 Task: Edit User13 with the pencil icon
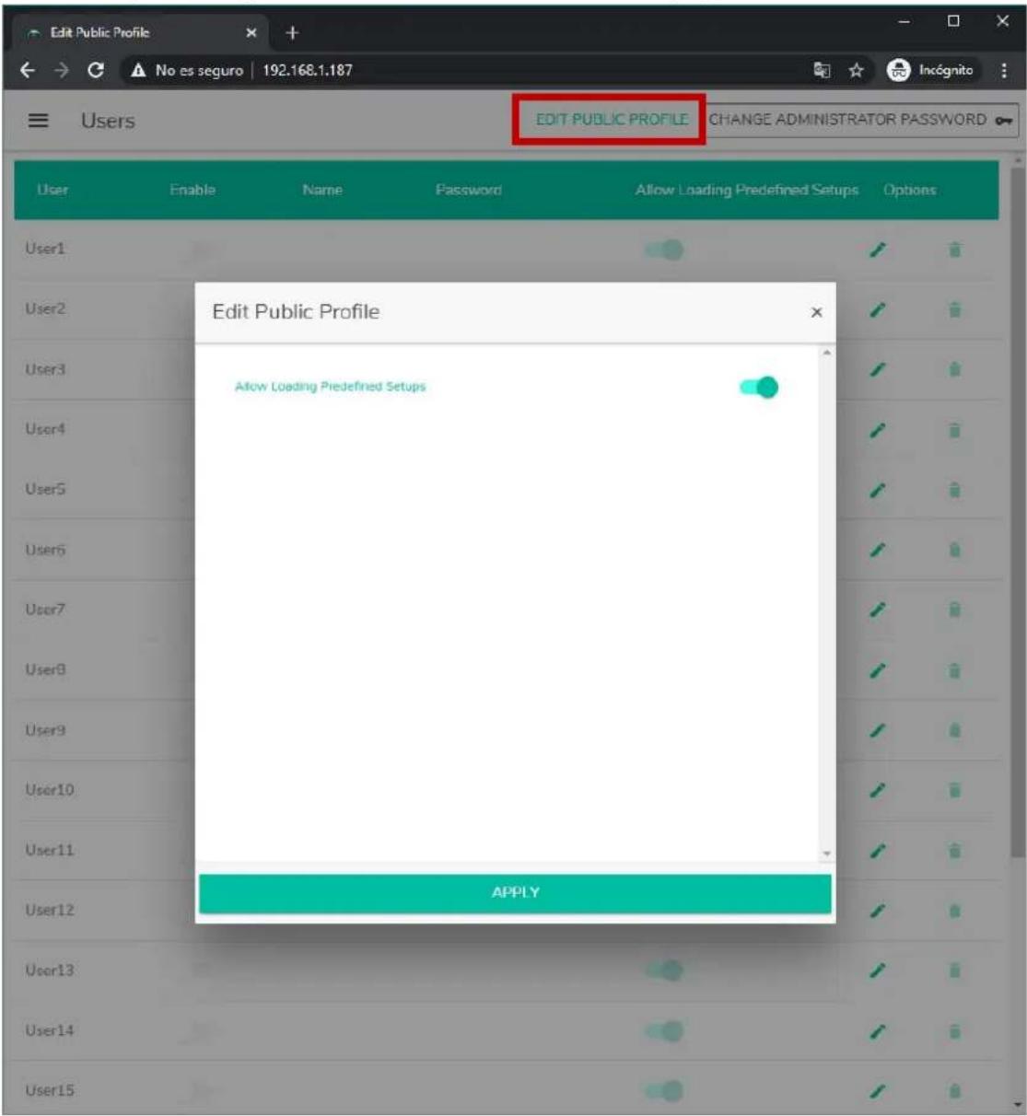coord(879,971)
